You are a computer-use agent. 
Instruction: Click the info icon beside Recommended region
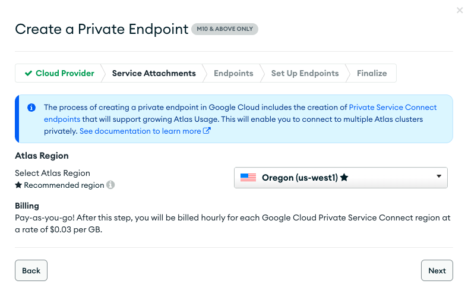(110, 185)
